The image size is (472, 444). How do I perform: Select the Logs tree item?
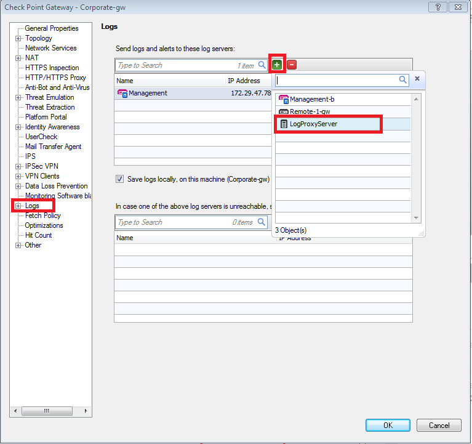pyautogui.click(x=32, y=206)
